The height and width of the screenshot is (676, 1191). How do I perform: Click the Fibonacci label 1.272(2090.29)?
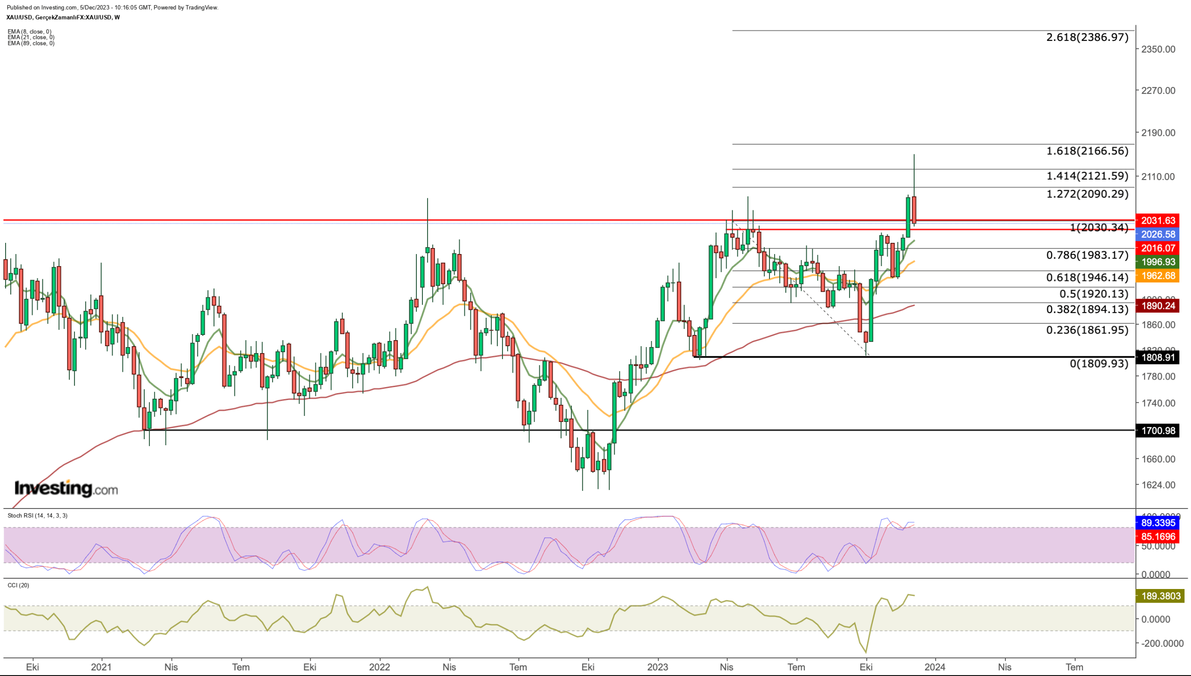[x=1087, y=194]
